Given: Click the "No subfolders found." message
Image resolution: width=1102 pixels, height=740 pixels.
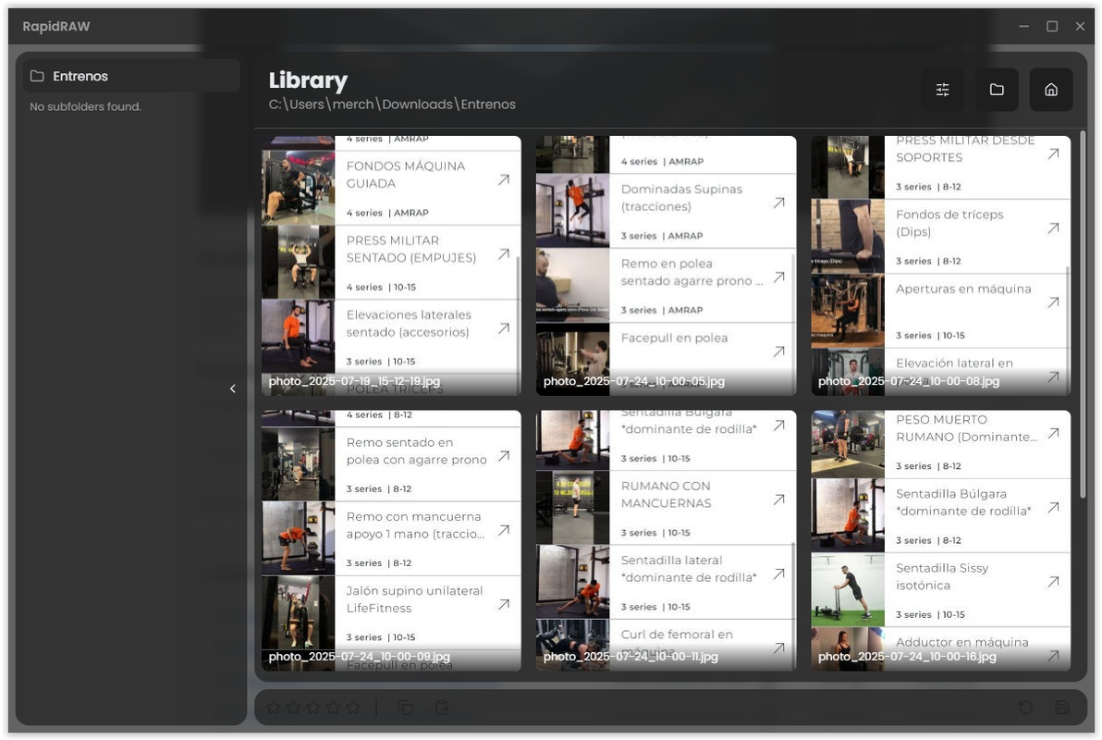Looking at the screenshot, I should (x=86, y=107).
